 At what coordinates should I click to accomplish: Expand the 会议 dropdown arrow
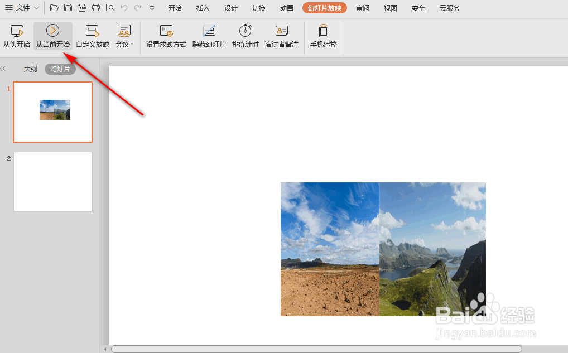[x=132, y=44]
